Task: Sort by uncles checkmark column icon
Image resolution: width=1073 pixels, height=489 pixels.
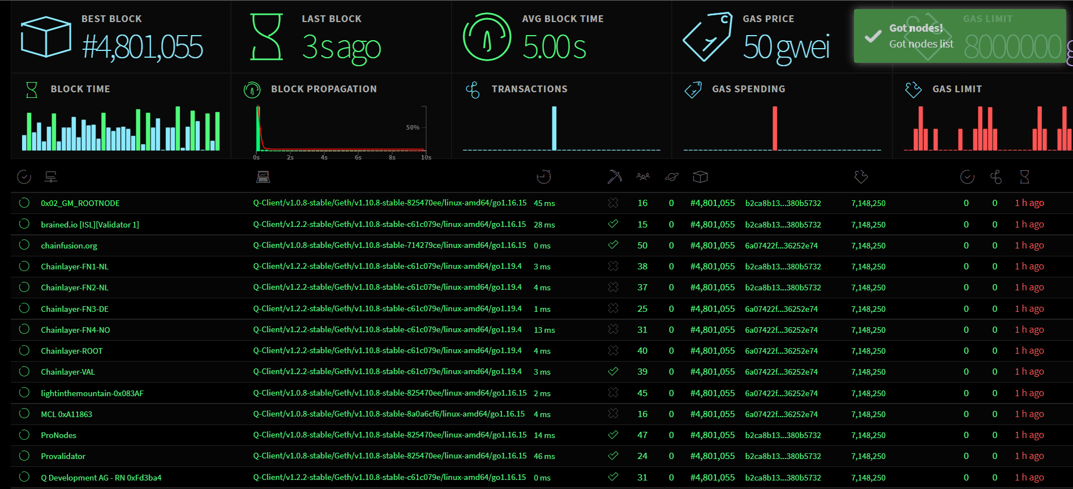Action: tap(967, 177)
